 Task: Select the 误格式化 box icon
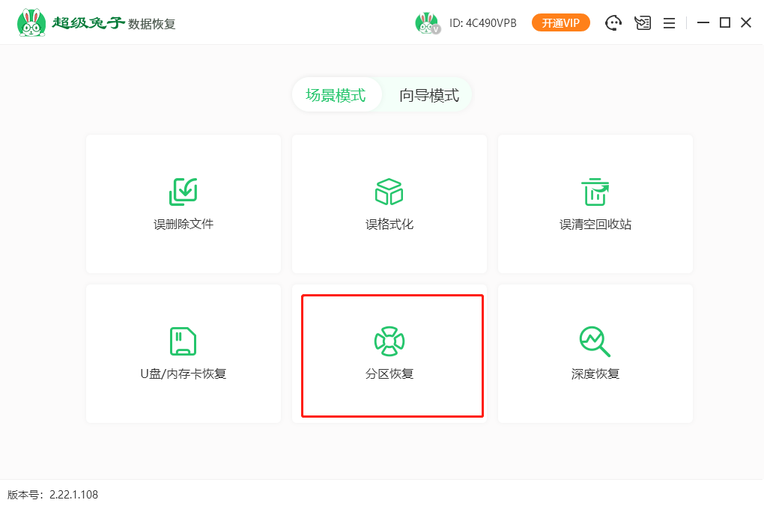389,192
